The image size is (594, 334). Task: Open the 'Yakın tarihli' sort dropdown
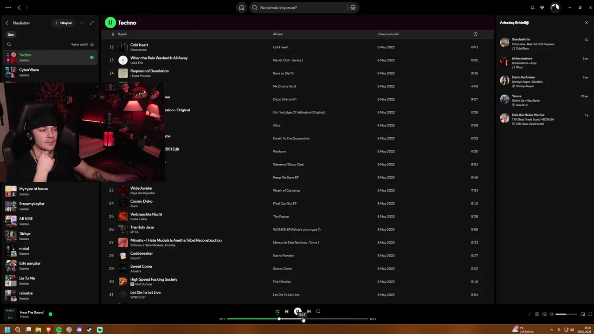tap(82, 45)
